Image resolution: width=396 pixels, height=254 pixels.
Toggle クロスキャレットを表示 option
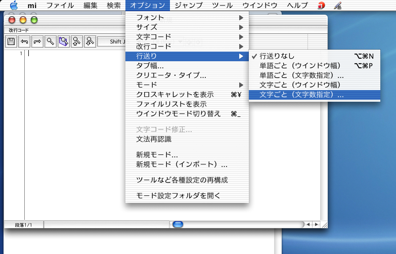pyautogui.click(x=175, y=94)
